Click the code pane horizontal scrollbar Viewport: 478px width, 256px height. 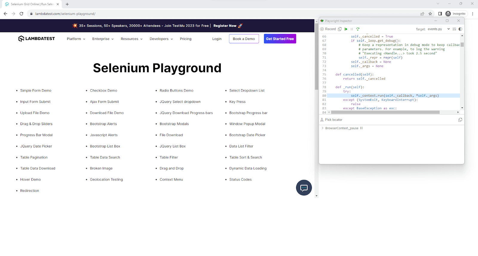click(385, 112)
